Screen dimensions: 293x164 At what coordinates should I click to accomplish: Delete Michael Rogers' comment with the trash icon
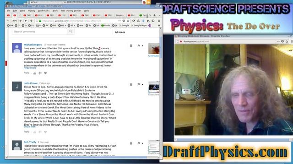(x=131, y=46)
